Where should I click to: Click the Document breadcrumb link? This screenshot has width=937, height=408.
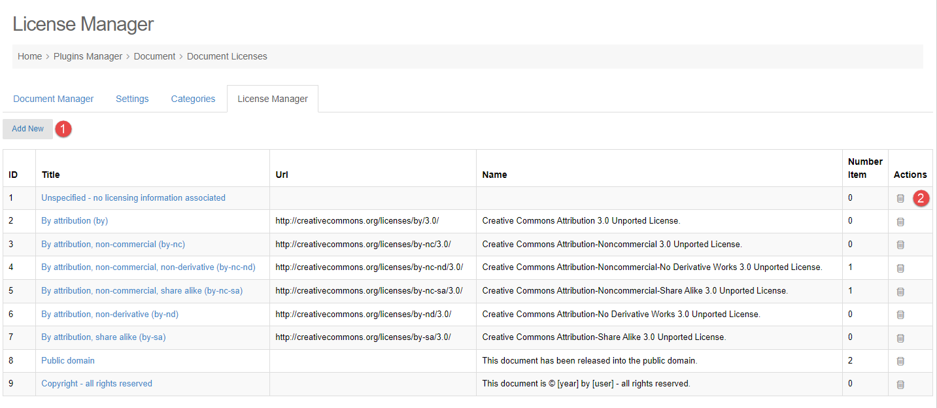coord(154,56)
